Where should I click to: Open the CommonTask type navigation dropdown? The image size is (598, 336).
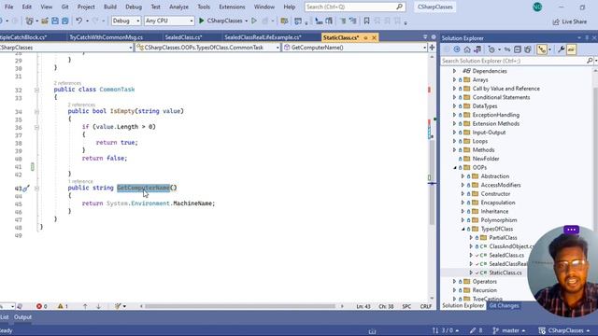(x=208, y=48)
